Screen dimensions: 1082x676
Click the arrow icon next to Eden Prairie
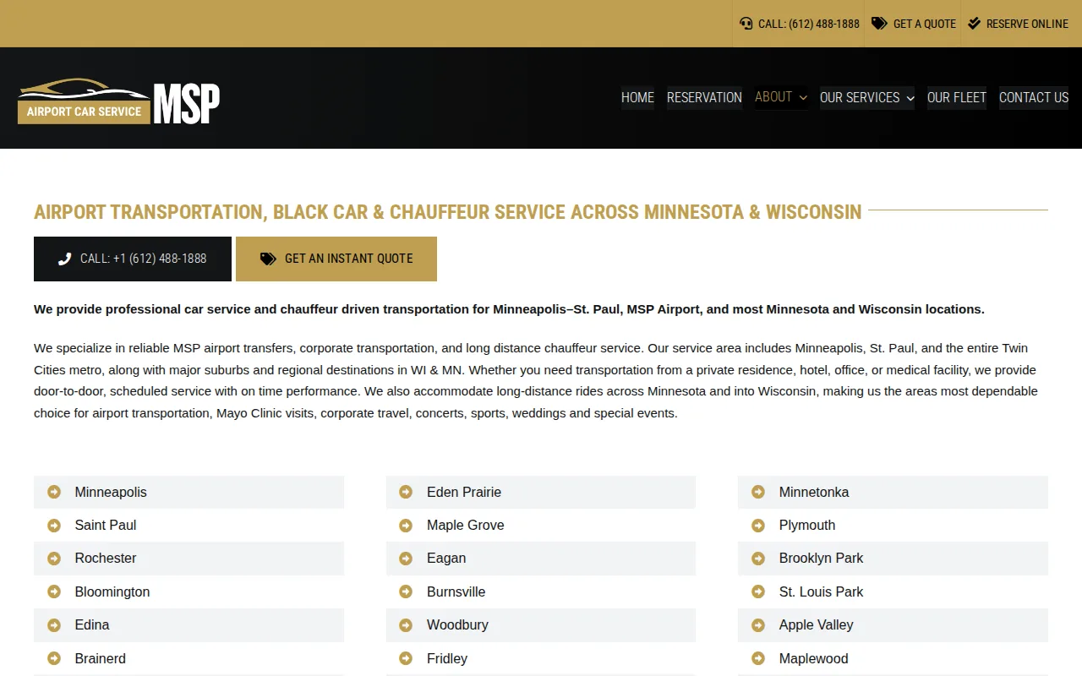(406, 492)
